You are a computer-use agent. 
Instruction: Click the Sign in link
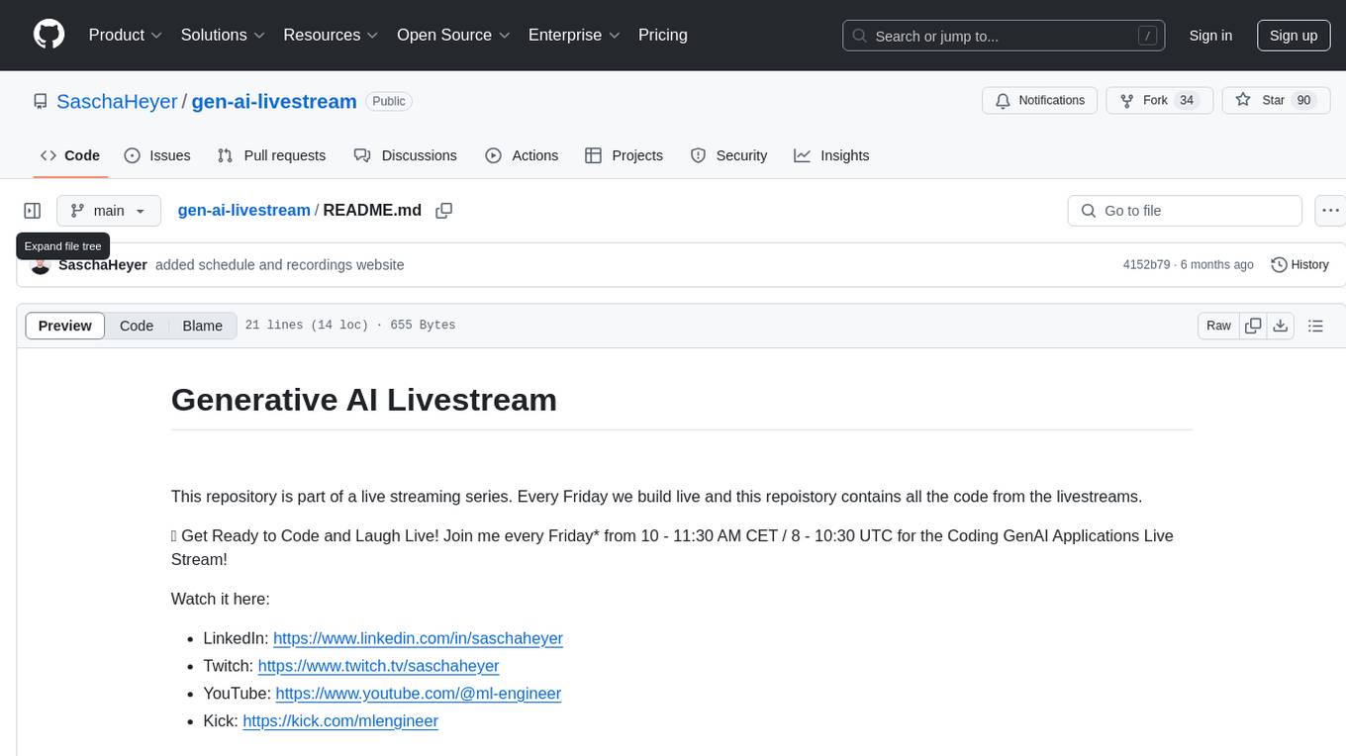coord(1210,36)
